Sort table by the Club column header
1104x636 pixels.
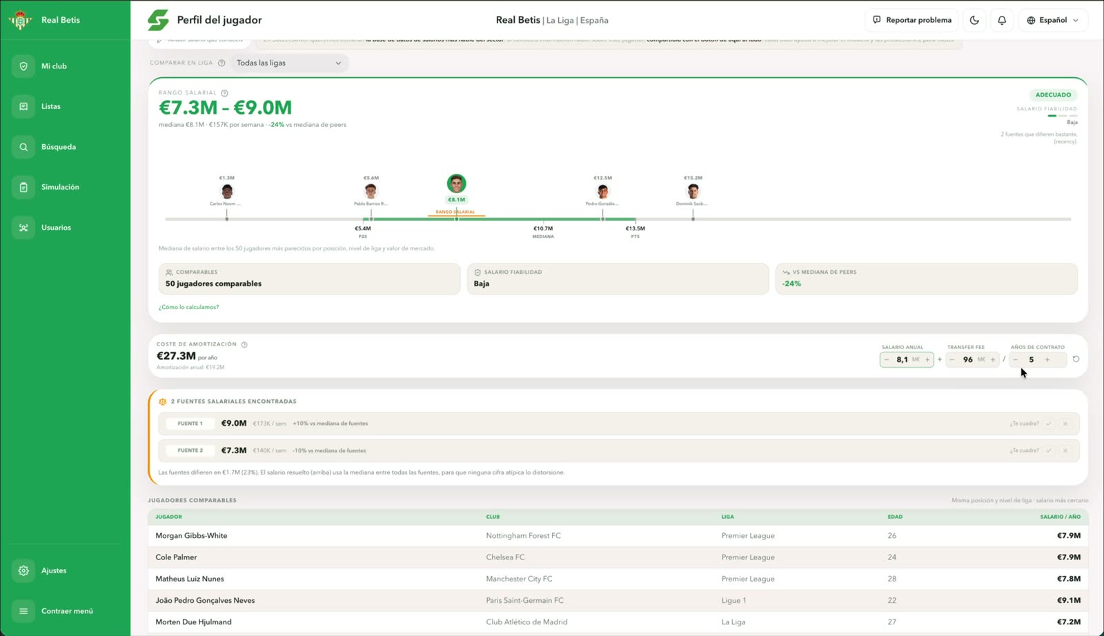coord(493,517)
